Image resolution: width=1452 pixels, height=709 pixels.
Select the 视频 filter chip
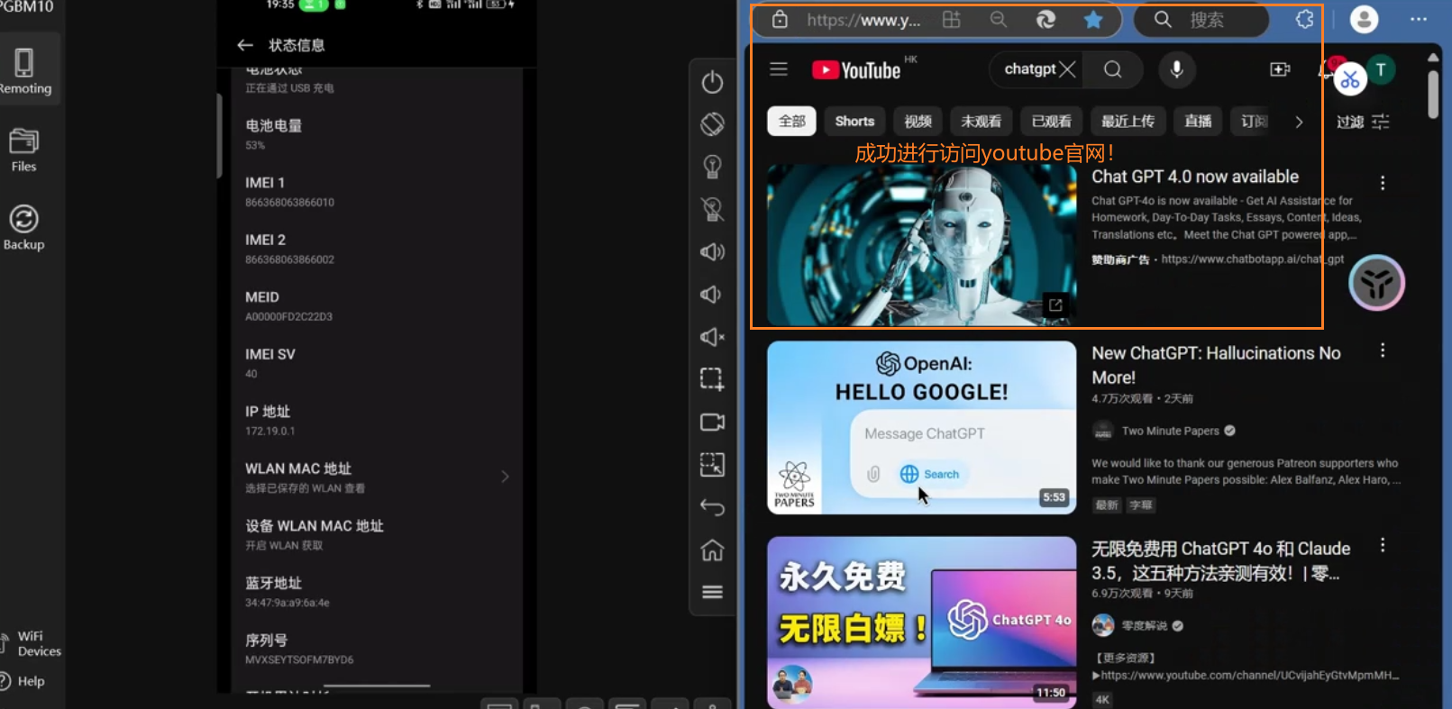918,121
